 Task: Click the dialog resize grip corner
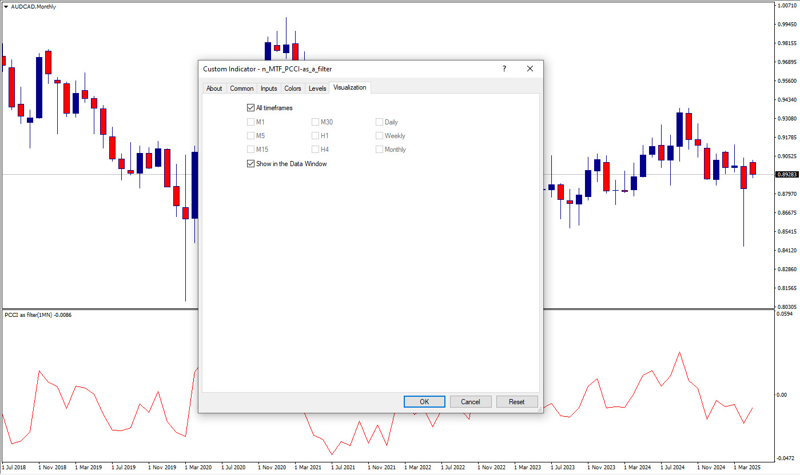(539, 409)
